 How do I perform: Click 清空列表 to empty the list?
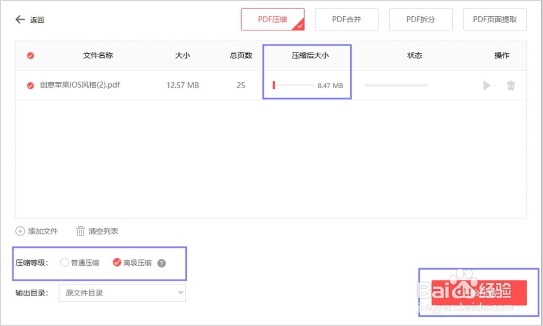[103, 231]
